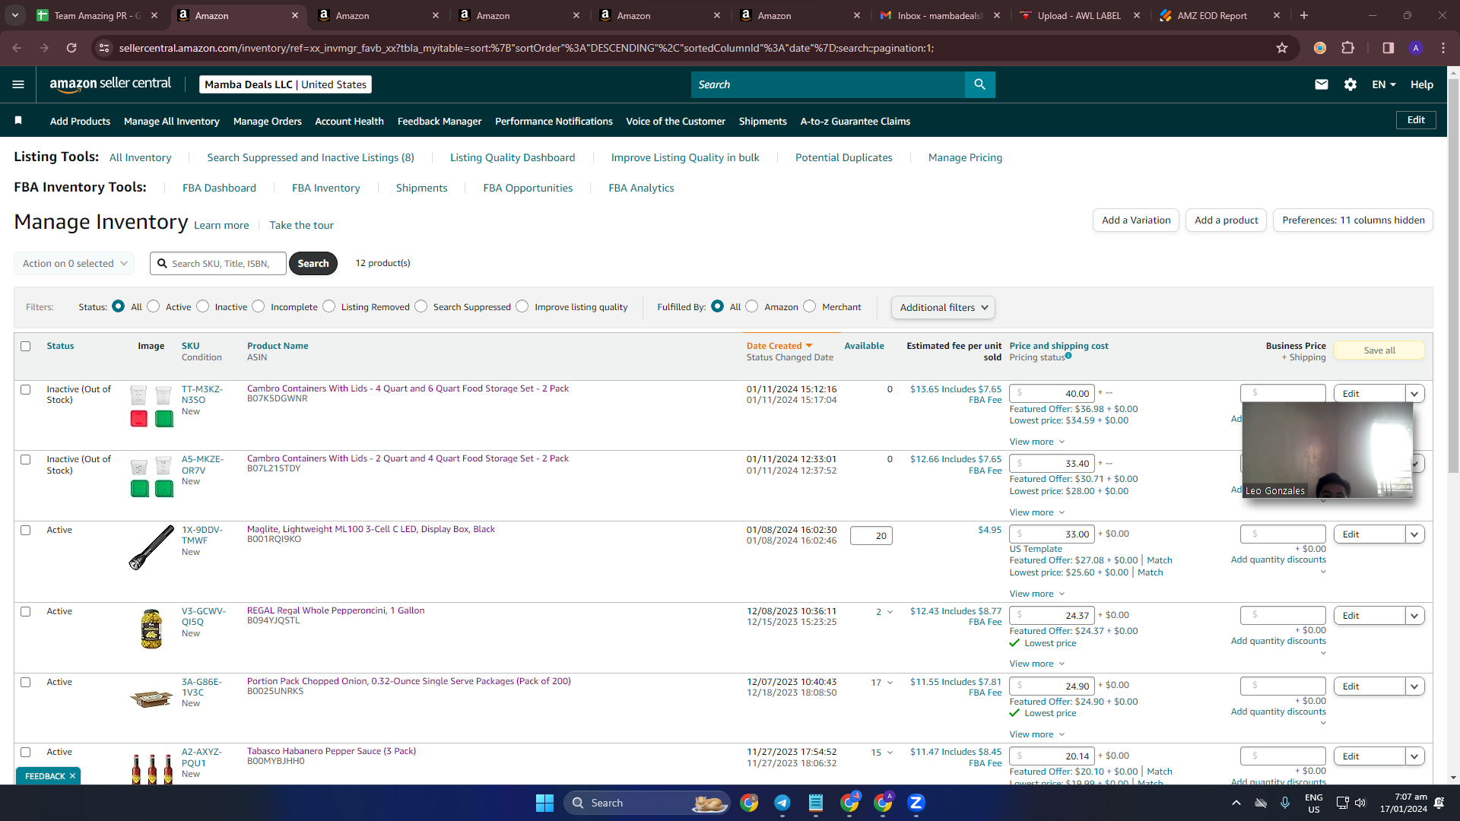Go back with the browser back arrow
The width and height of the screenshot is (1460, 821).
[x=17, y=48]
